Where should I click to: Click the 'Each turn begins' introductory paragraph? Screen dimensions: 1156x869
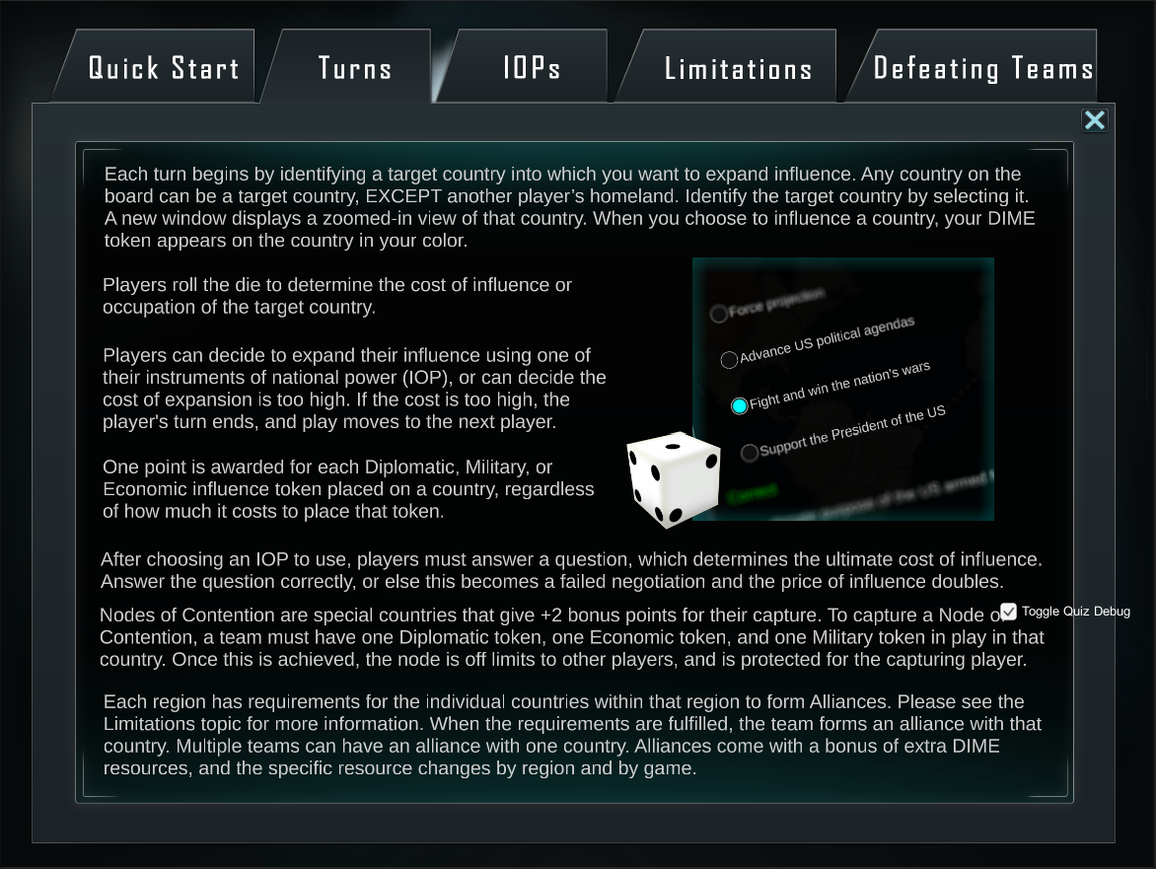(569, 207)
